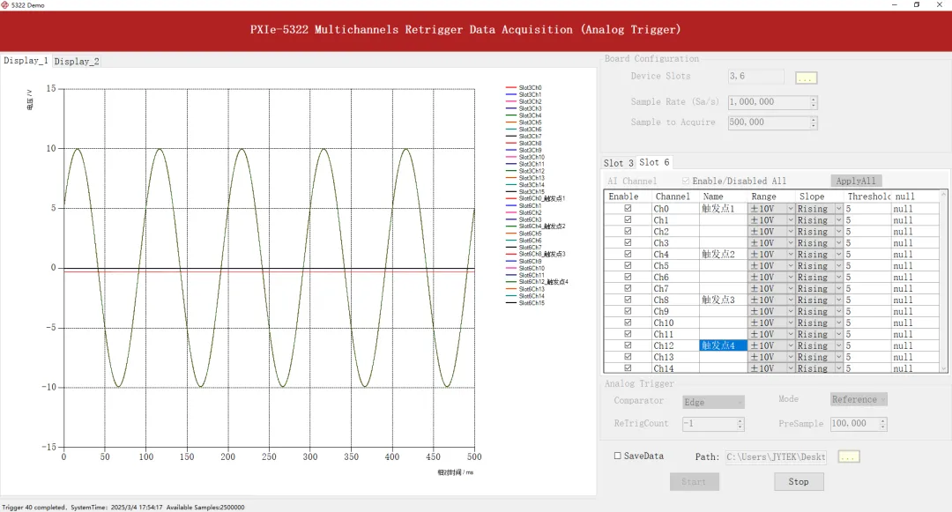The height and width of the screenshot is (512, 952).
Task: Toggle the SaveData checkbox
Action: [x=617, y=456]
